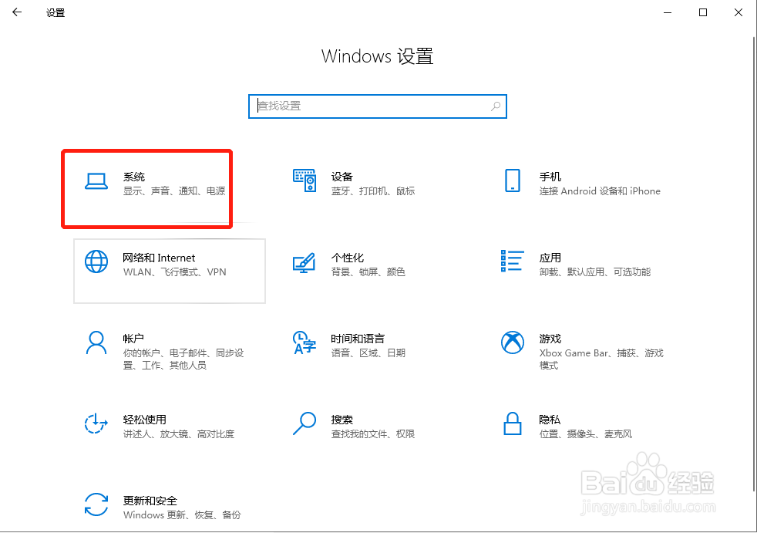Click the Xbox Game Bar description text

coord(601,359)
